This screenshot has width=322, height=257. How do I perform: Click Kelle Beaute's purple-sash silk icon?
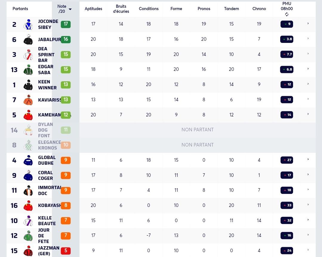(x=28, y=221)
